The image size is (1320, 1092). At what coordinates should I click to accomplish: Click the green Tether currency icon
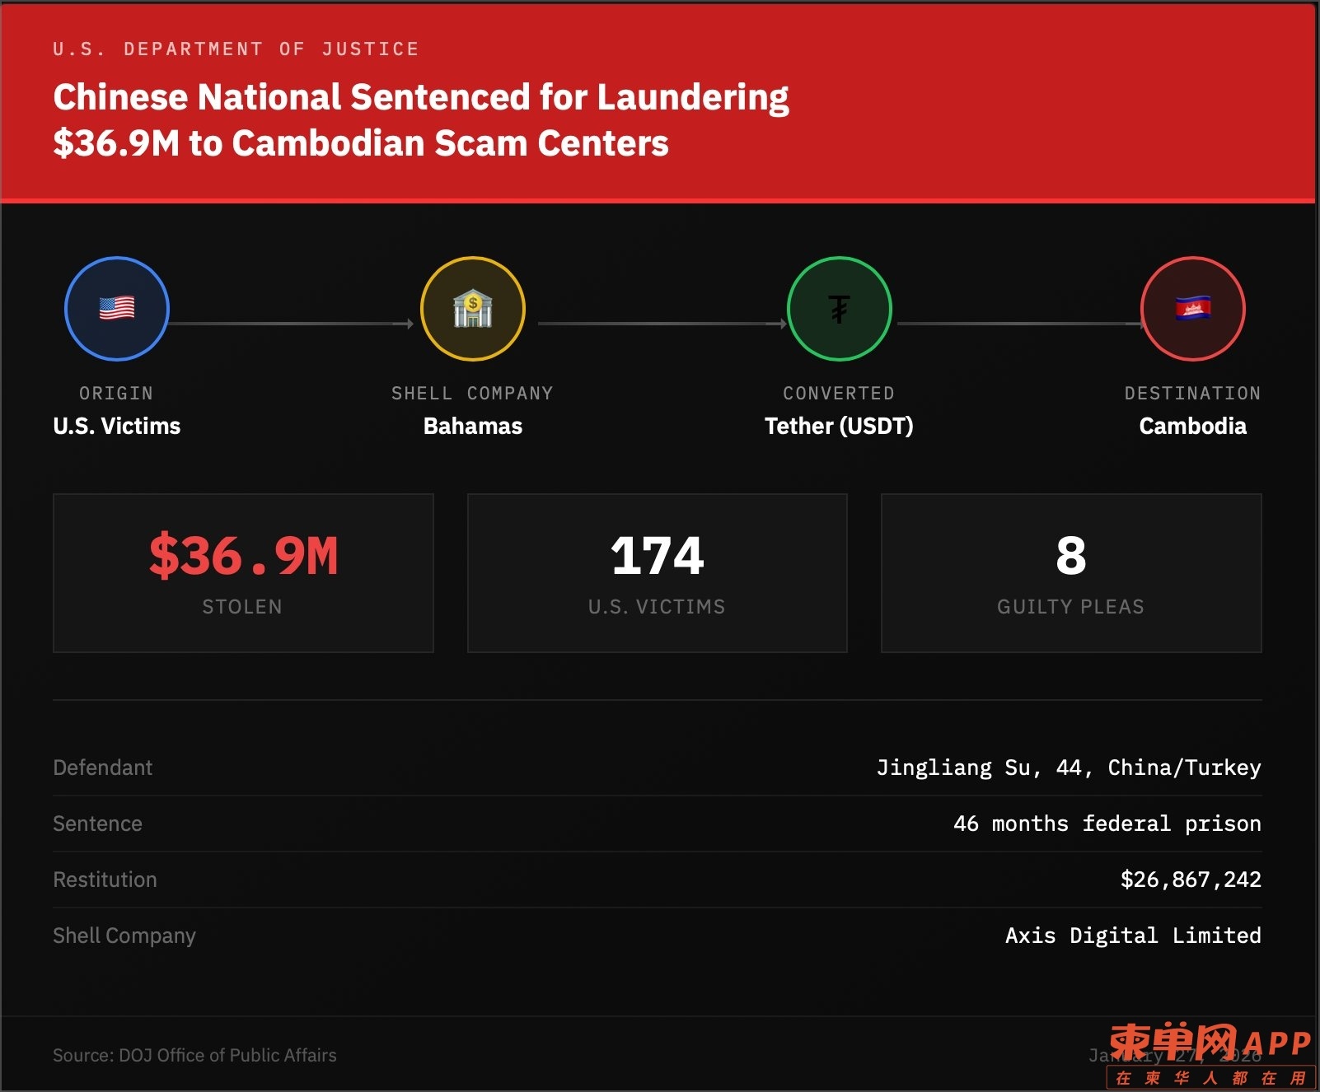[x=839, y=309]
